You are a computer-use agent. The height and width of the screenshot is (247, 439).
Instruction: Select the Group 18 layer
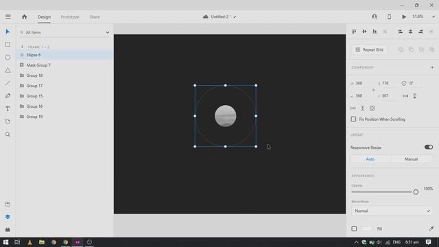[64, 75]
